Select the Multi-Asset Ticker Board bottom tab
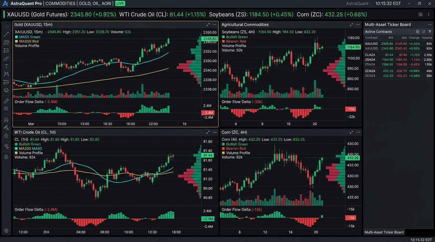This screenshot has height=242, width=435. click(384, 232)
